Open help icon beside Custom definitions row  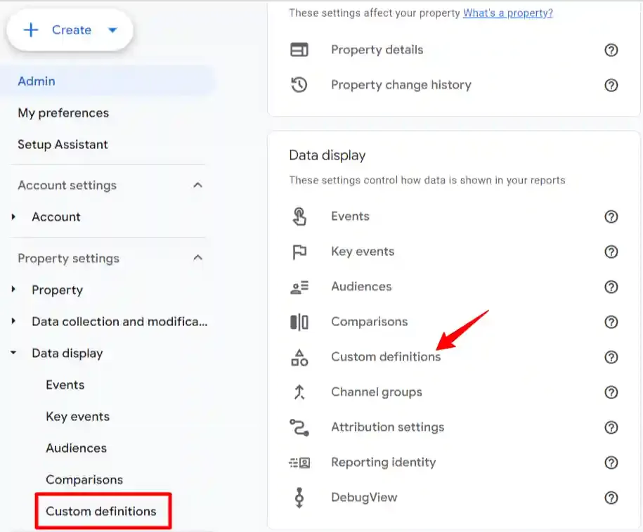coord(611,357)
